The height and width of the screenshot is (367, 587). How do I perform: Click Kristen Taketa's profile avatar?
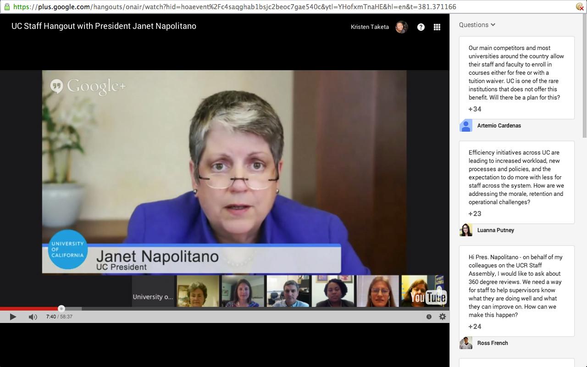[x=401, y=27]
